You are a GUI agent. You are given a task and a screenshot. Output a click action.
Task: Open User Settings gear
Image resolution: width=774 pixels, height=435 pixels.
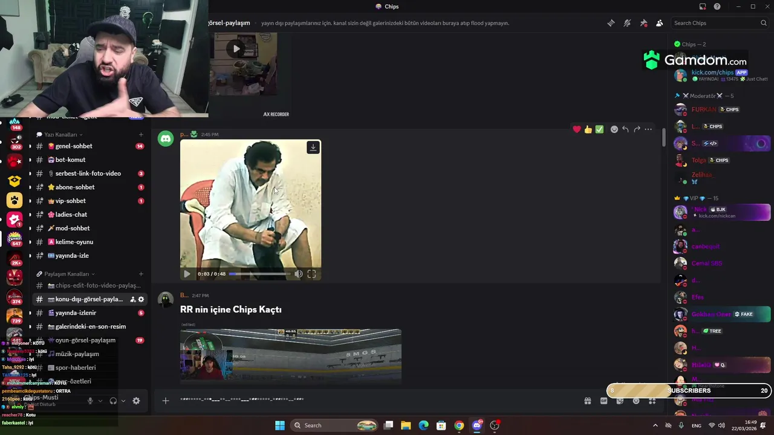click(x=136, y=401)
